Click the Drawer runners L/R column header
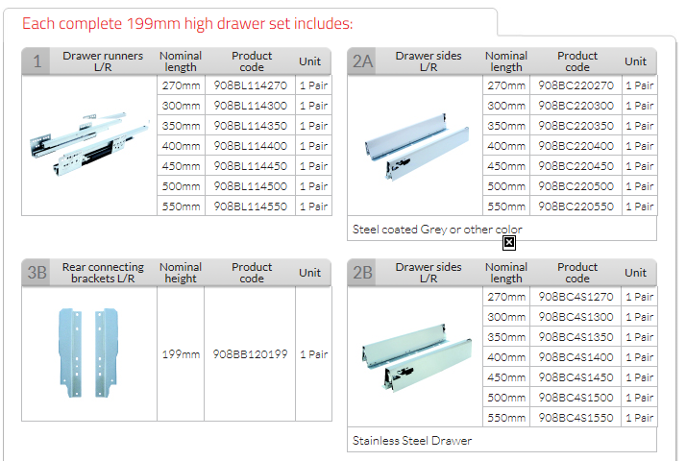686x461 pixels. tap(103, 61)
